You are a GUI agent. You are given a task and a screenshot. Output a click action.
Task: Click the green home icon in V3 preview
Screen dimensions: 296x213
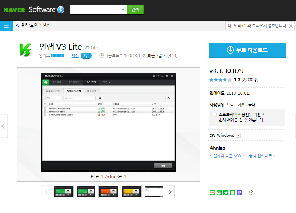pyautogui.click(x=46, y=82)
